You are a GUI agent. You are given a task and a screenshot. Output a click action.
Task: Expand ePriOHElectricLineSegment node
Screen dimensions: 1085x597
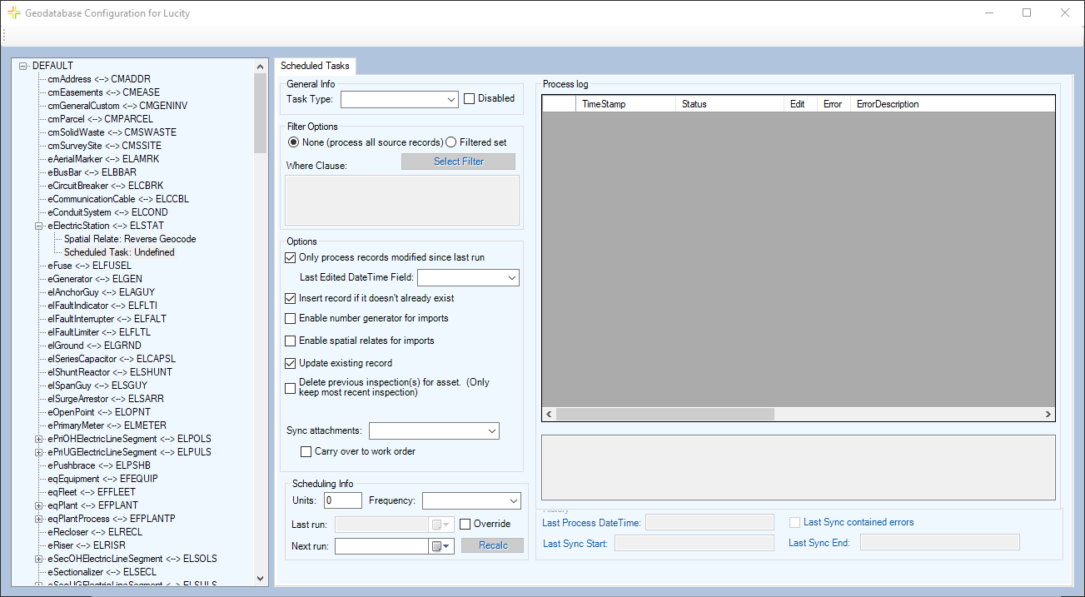point(38,439)
